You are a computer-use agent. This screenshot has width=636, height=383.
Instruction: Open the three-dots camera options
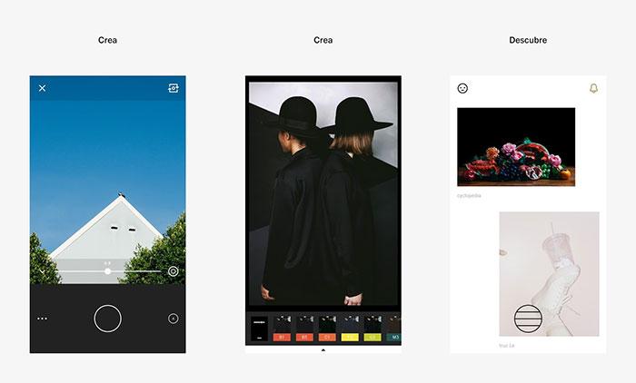pyautogui.click(x=42, y=319)
